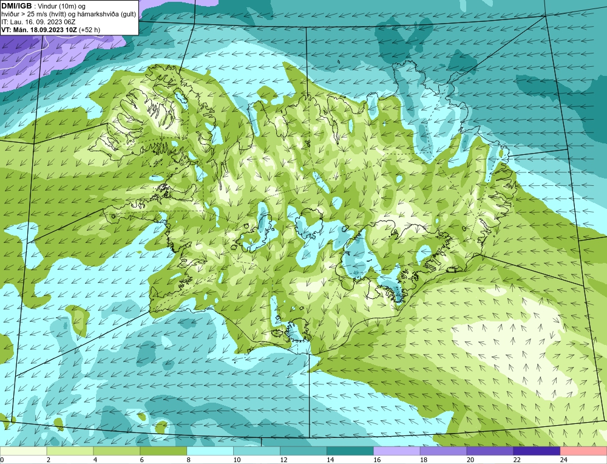Viewport: 607px width, 464px height.
Task: Click the legend label '20'
Action: coord(470,460)
